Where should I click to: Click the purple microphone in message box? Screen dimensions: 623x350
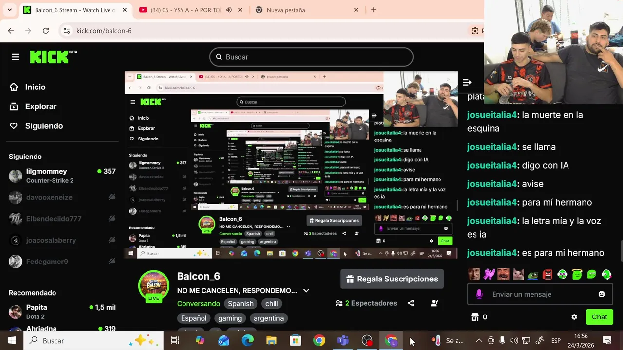point(479,294)
